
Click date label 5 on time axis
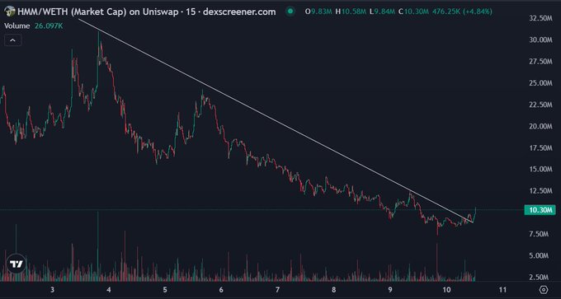(165, 289)
